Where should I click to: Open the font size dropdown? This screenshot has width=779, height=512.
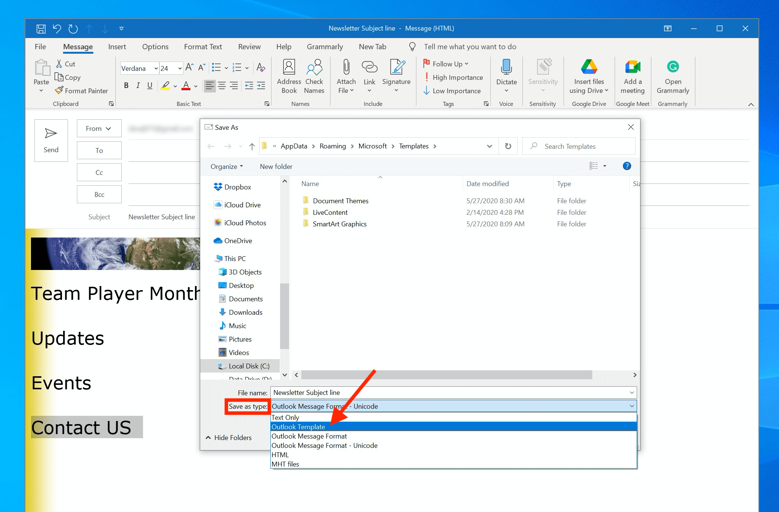pyautogui.click(x=180, y=68)
